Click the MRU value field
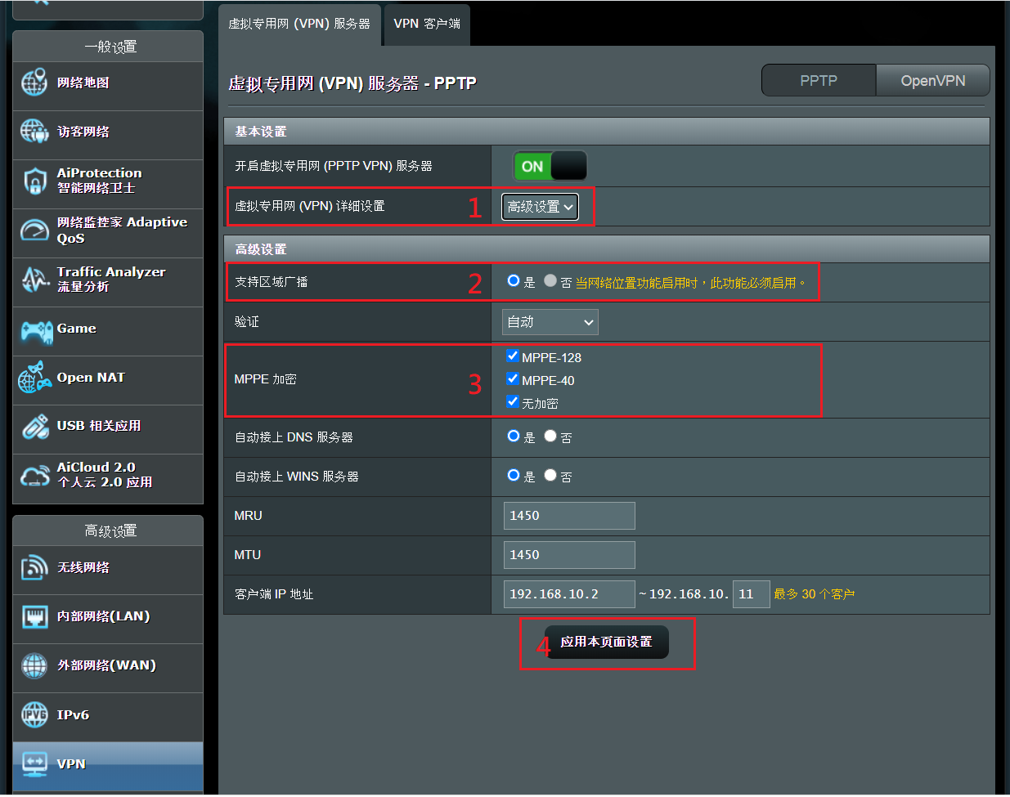 [569, 516]
